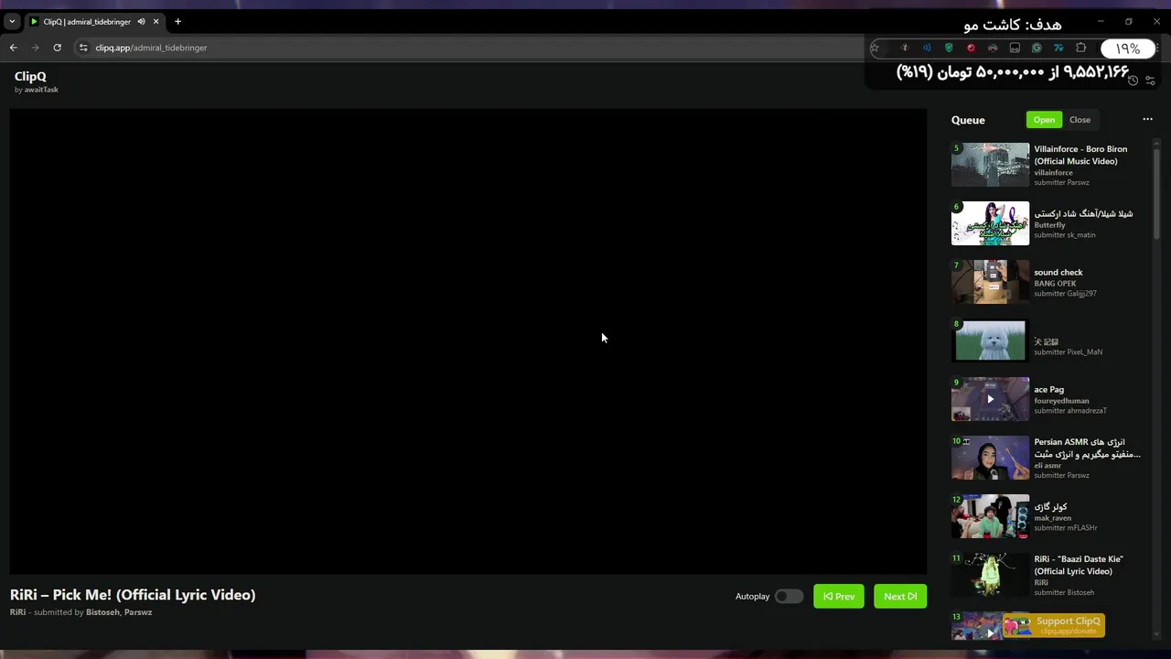This screenshot has height=659, width=1171.
Task: Reload the ClipQ page
Action: point(57,48)
